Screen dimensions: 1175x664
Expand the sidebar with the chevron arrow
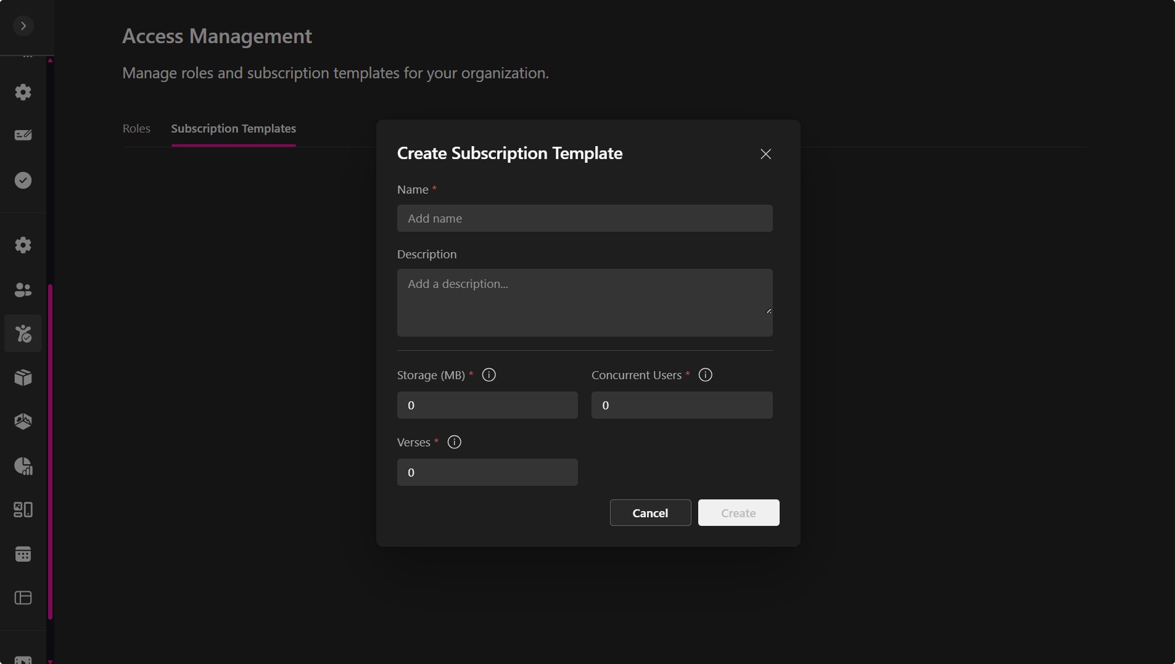click(x=23, y=26)
